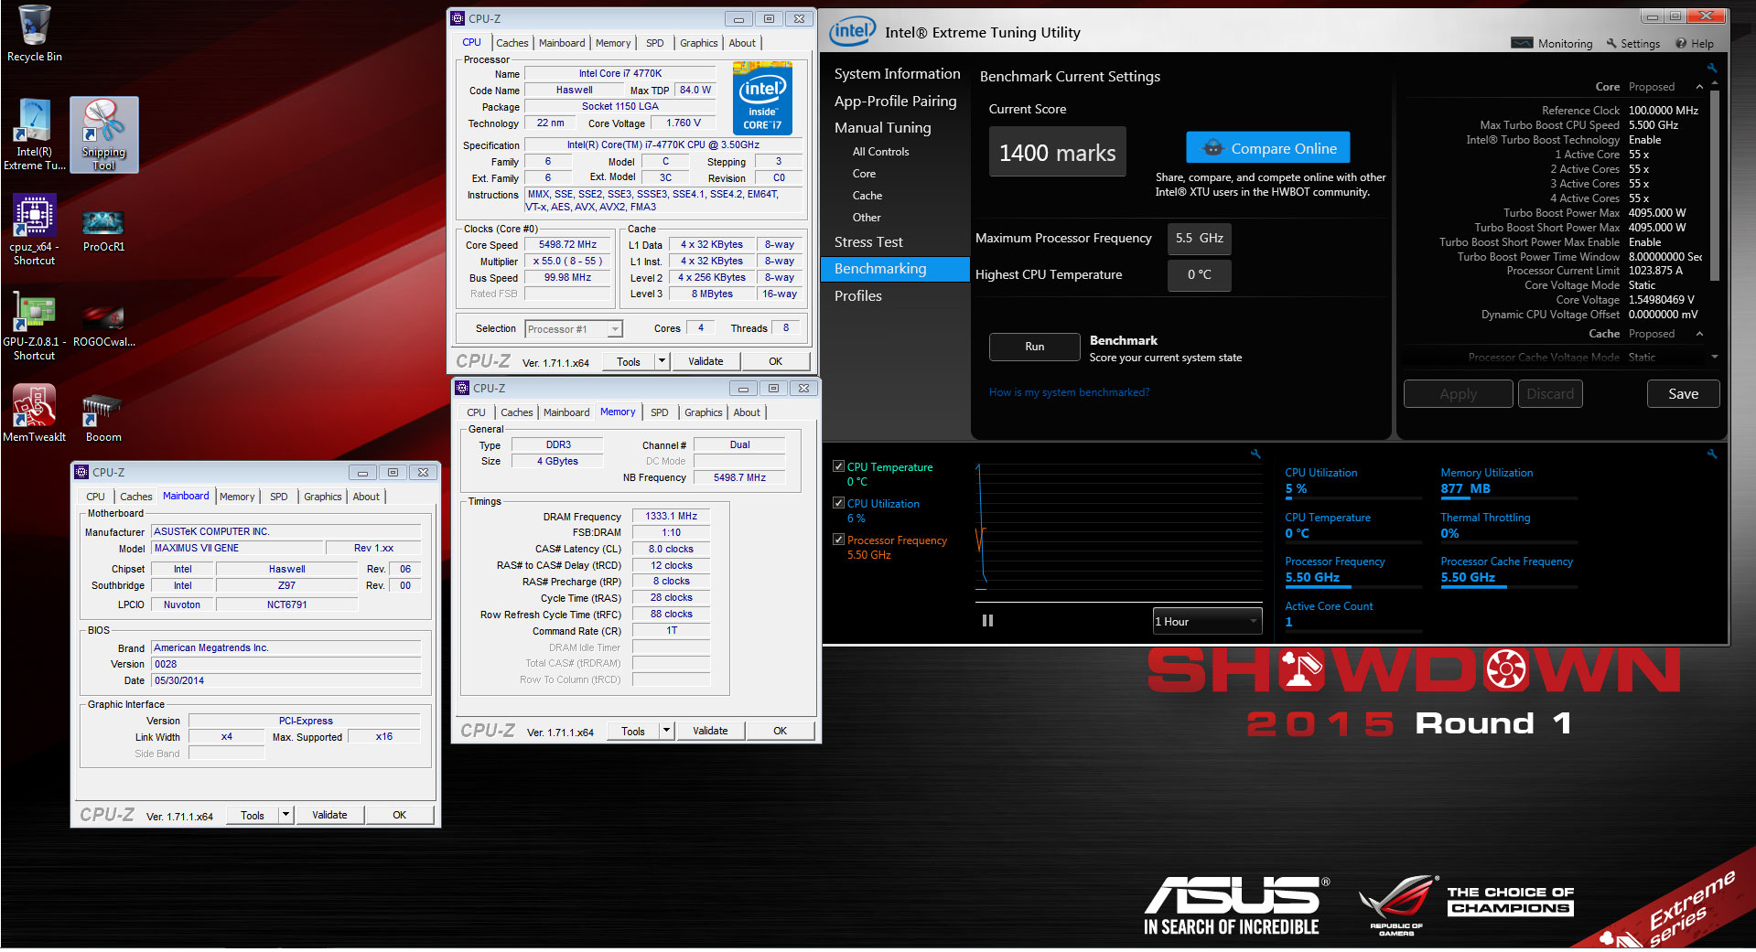Select System Information in XTU sidebar
Image resolution: width=1756 pixels, height=952 pixels.
point(897,73)
